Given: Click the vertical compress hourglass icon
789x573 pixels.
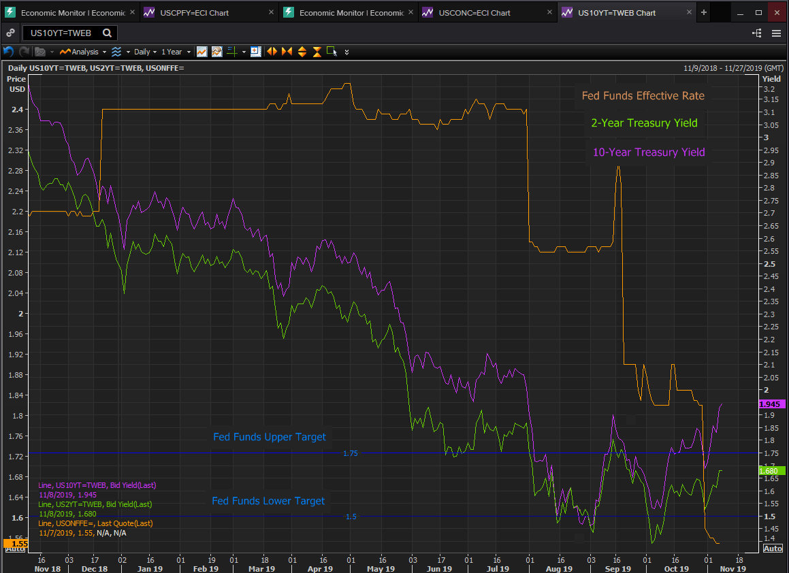Looking at the screenshot, I should (317, 52).
